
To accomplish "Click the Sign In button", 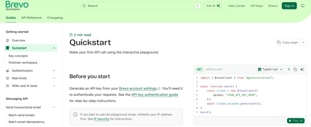I will pyautogui.click(x=289, y=6).
